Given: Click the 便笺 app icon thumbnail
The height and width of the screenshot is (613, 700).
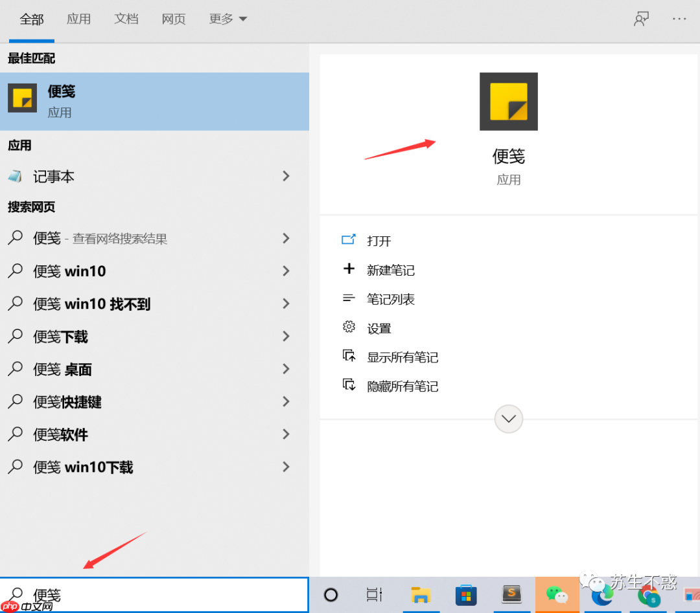Looking at the screenshot, I should pos(508,101).
